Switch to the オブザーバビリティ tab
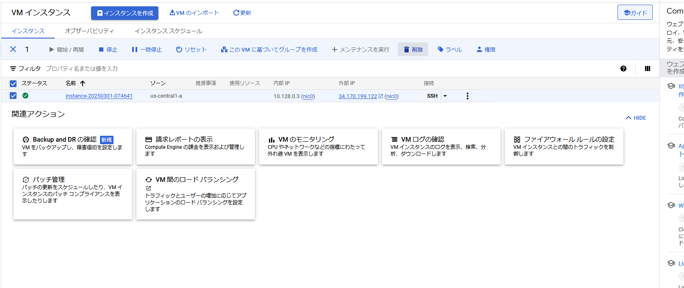 point(89,31)
